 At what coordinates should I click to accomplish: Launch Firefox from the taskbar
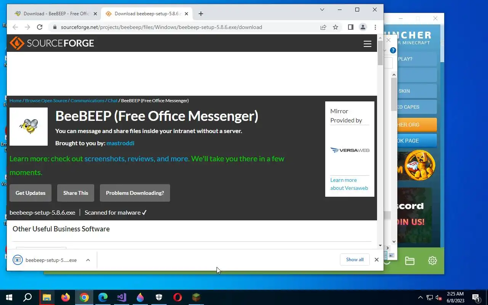[66, 297]
